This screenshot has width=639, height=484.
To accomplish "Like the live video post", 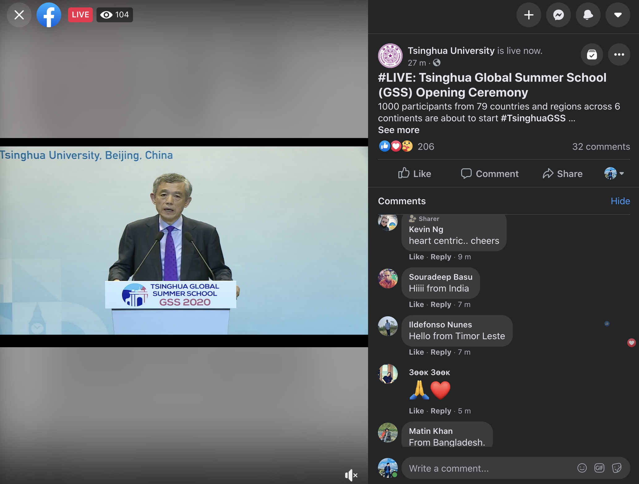I will pyautogui.click(x=414, y=174).
